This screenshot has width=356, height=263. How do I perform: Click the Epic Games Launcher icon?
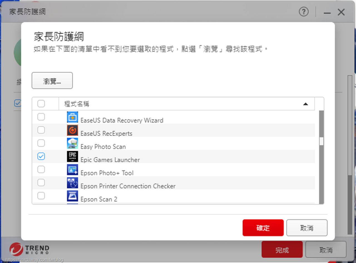point(73,156)
